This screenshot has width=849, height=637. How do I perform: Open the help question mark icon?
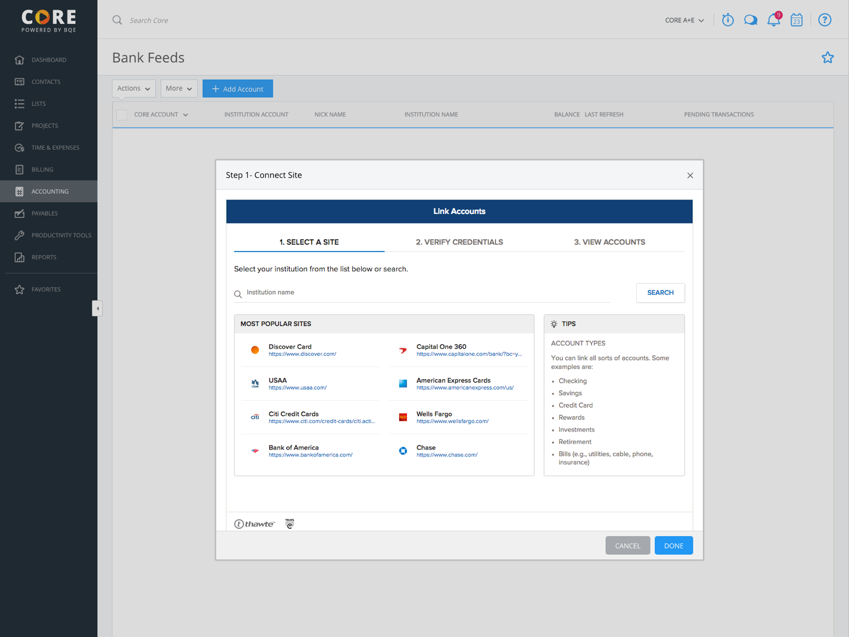pyautogui.click(x=825, y=20)
